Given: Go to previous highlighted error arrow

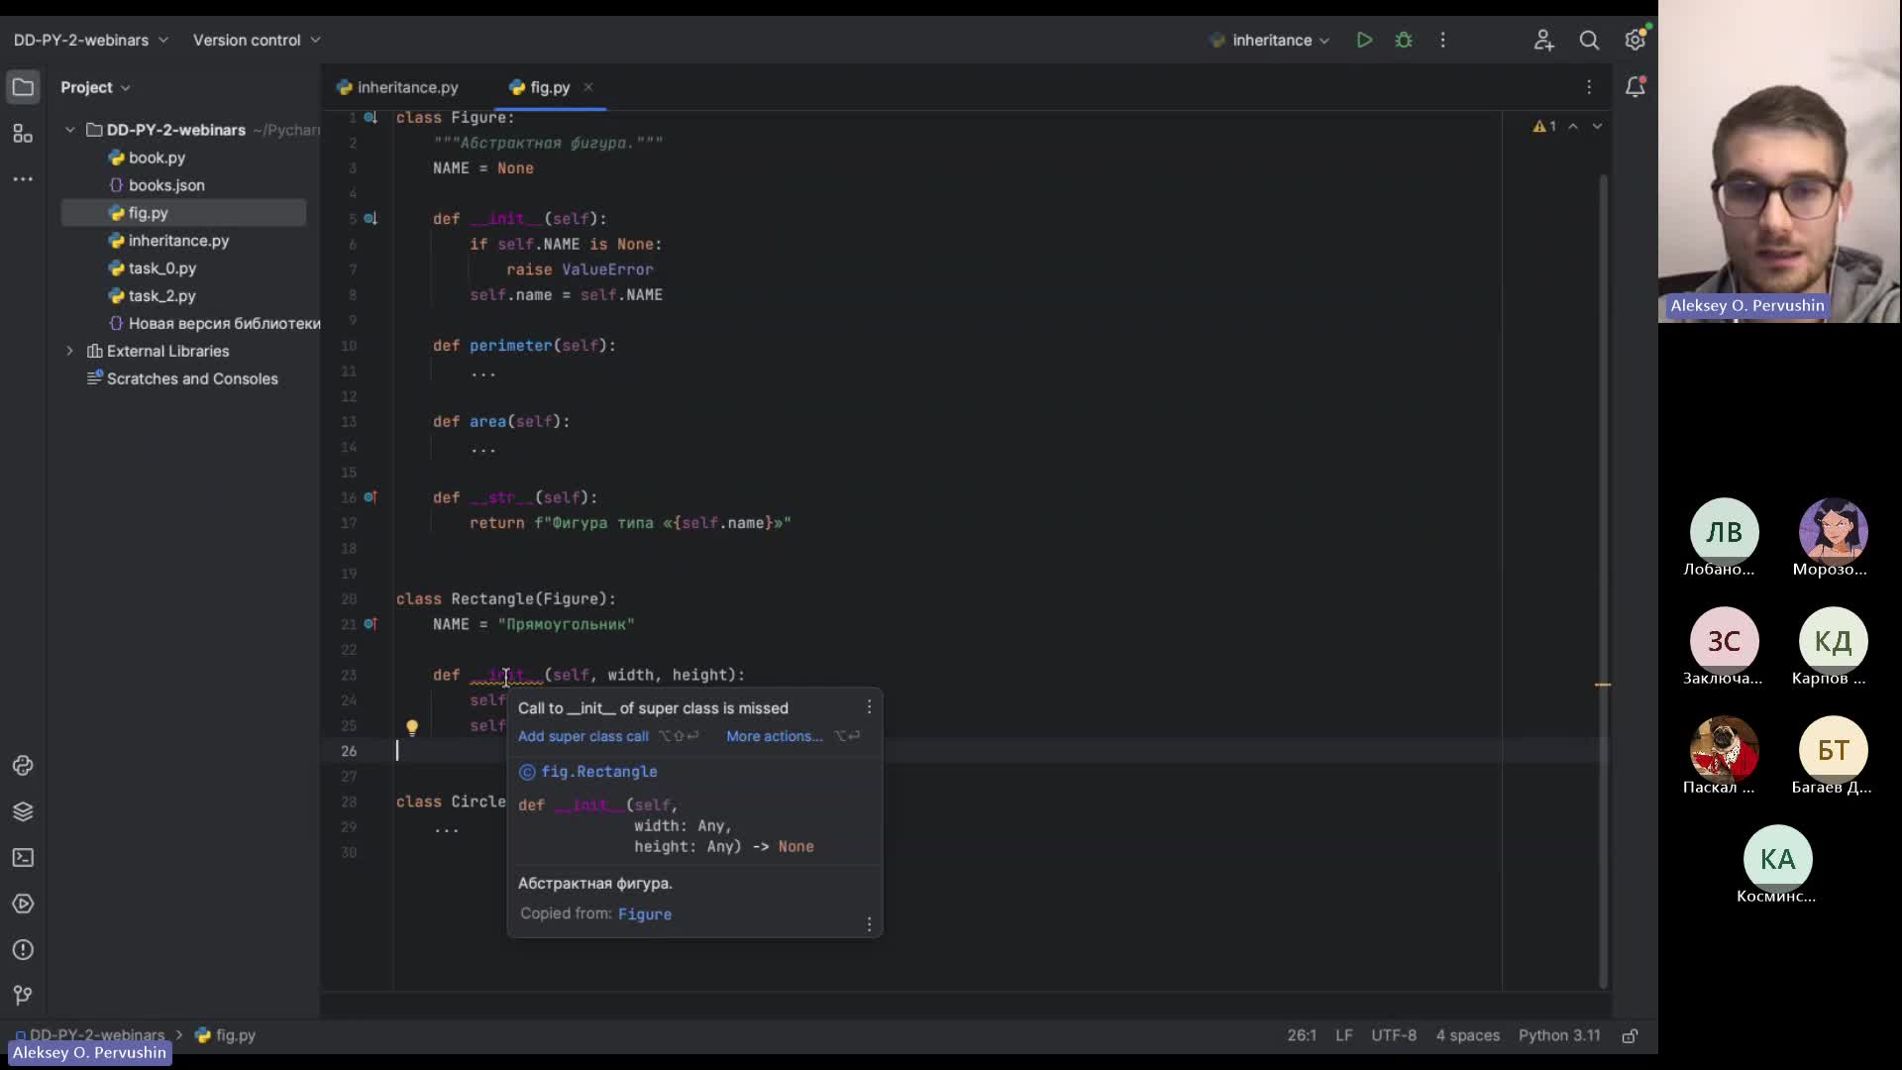Looking at the screenshot, I should pos(1573,126).
